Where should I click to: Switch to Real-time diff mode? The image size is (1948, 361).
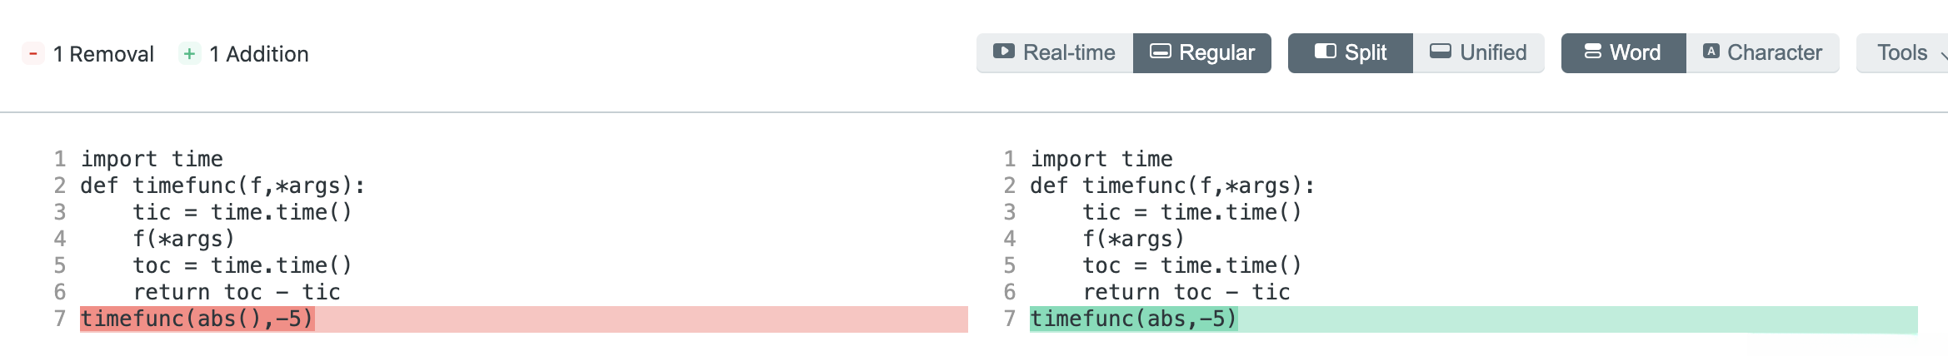point(1055,53)
